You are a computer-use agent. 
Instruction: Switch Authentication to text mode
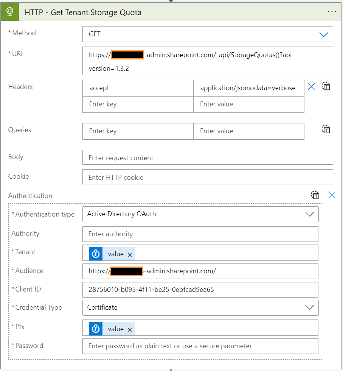[x=315, y=195]
